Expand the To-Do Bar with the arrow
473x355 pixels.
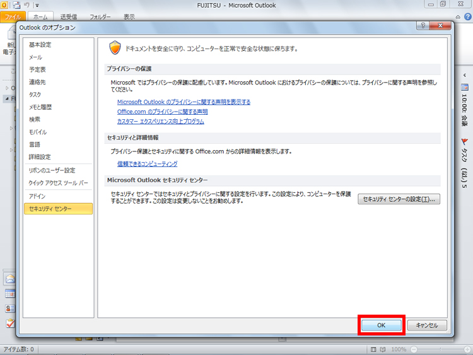pos(465,75)
